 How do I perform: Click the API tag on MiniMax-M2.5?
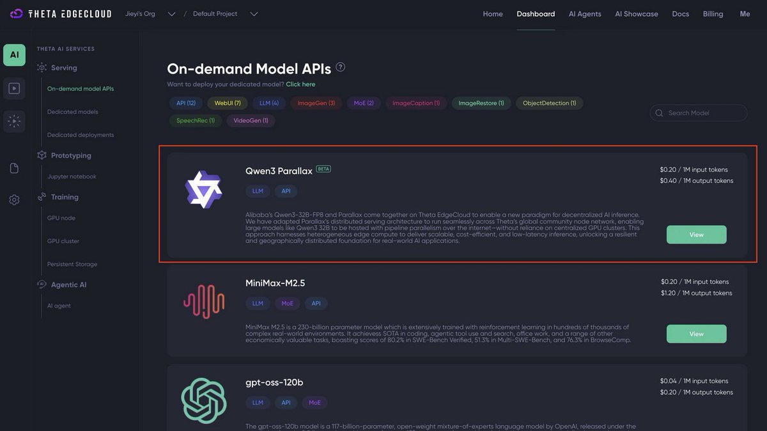coord(316,303)
